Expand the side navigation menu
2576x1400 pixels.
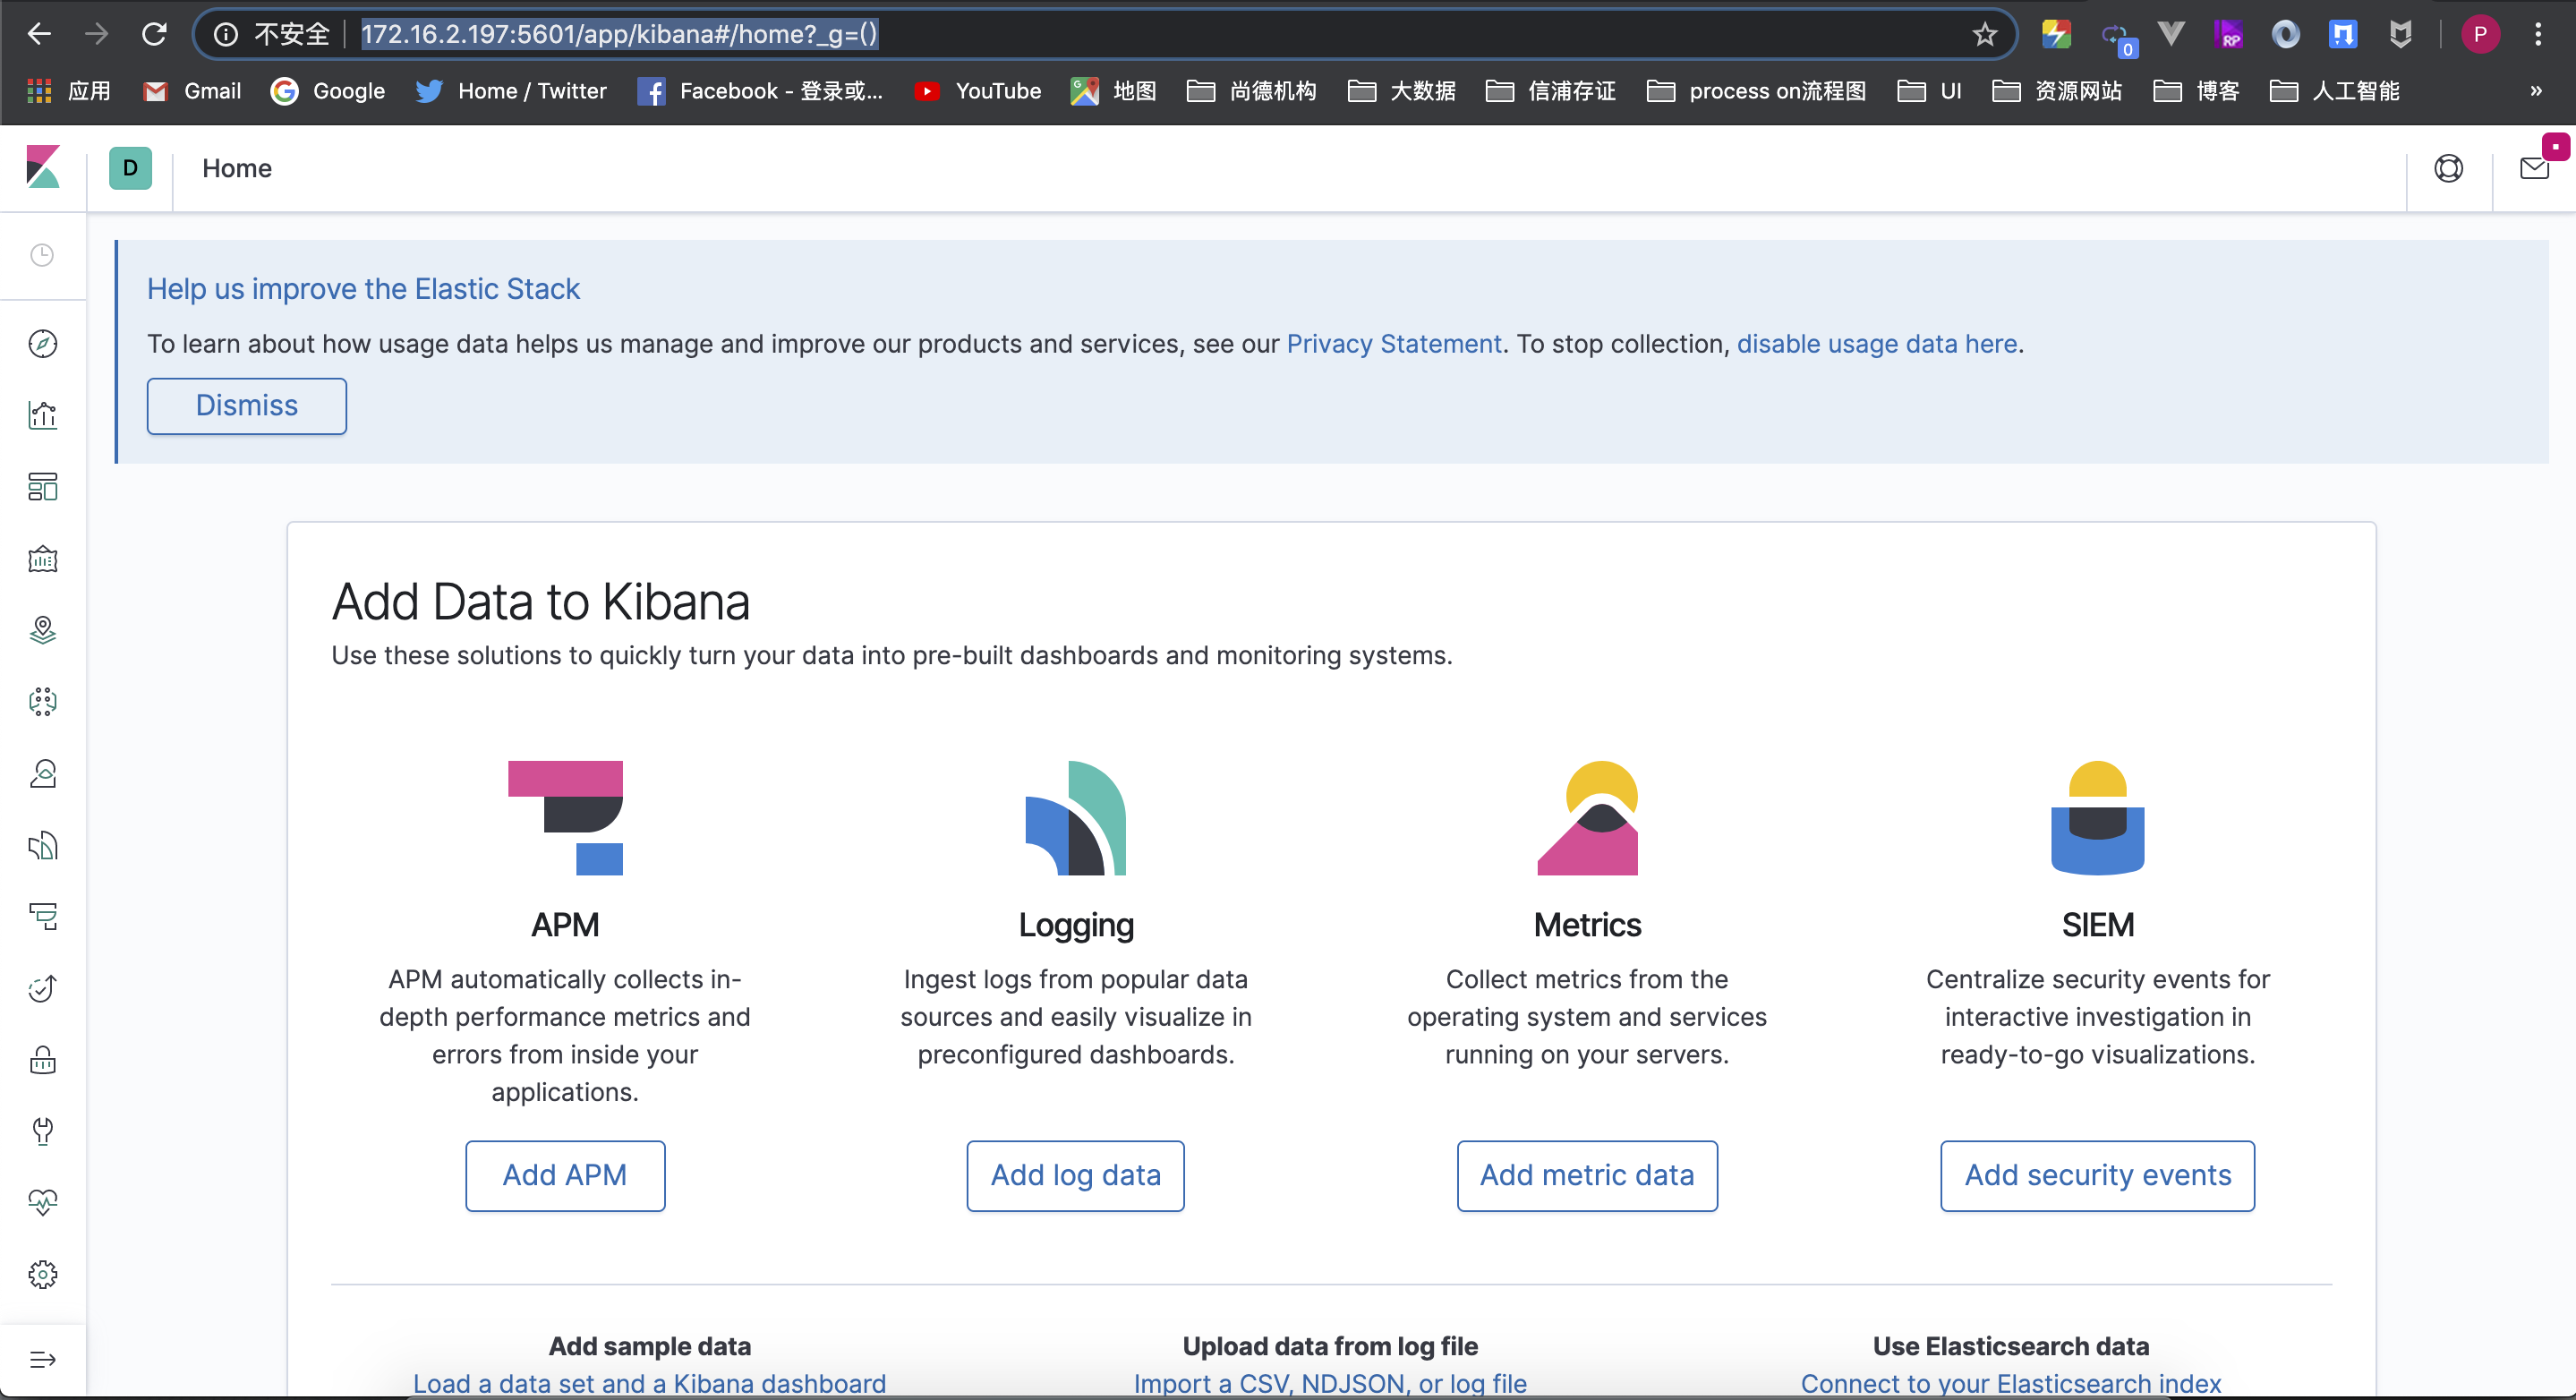(42, 1359)
